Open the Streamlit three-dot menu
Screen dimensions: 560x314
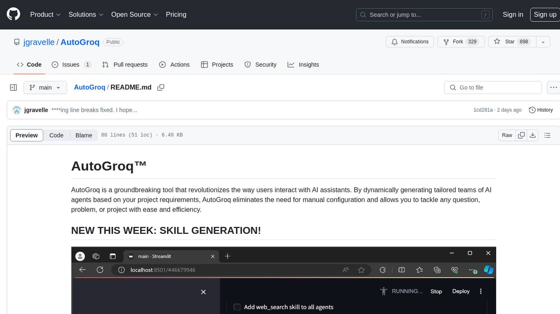pyautogui.click(x=481, y=291)
